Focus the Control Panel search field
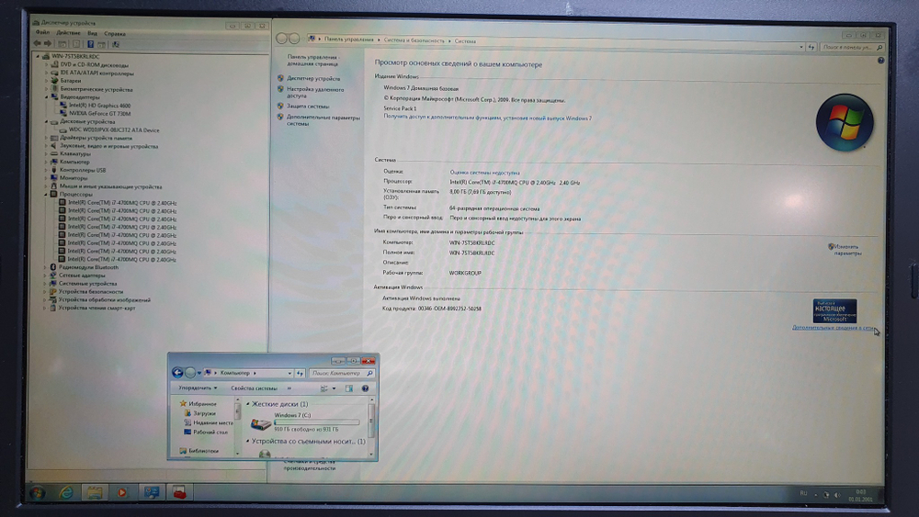Viewport: 919px width, 517px height. click(851, 48)
